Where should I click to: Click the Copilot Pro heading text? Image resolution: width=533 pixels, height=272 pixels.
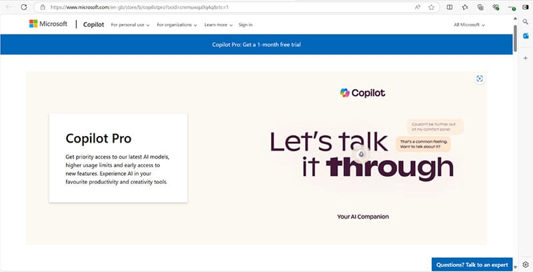[x=99, y=139]
